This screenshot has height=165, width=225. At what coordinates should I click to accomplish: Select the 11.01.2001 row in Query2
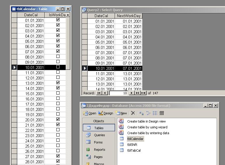[85, 74]
